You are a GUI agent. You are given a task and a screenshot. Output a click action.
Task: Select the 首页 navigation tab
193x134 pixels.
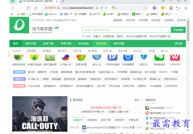click(x=16, y=43)
